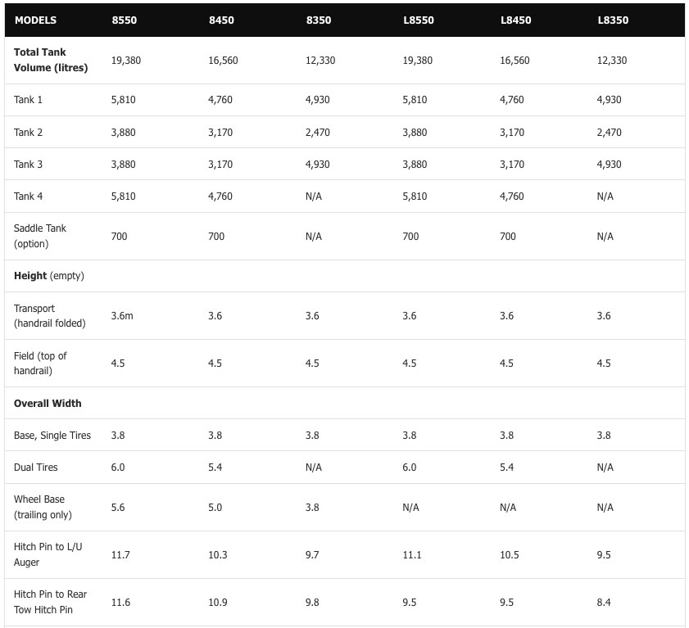Image resolution: width=689 pixels, height=628 pixels.
Task: Click the L8350 column header
Action: tap(613, 20)
